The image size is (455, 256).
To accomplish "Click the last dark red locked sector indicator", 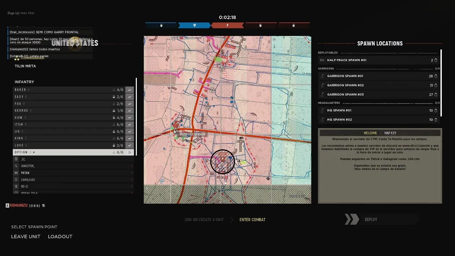I will (x=294, y=25).
